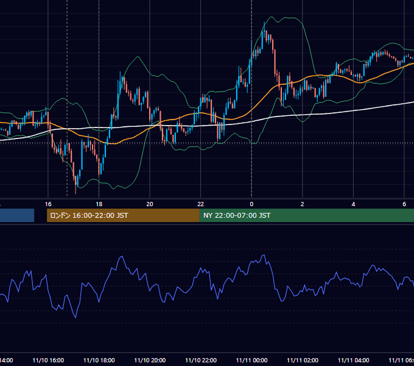Screen dimensions: 414x366
Task: Click the "4" hour label on upper axis
Action: [353, 204]
